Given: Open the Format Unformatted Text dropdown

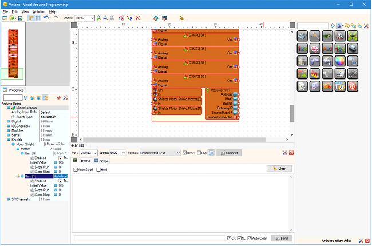Looking at the screenshot, I should tap(179, 153).
